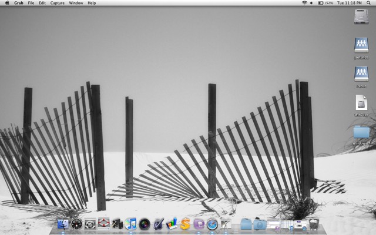Open the Help menu
This screenshot has width=376, height=235.
click(x=92, y=3)
